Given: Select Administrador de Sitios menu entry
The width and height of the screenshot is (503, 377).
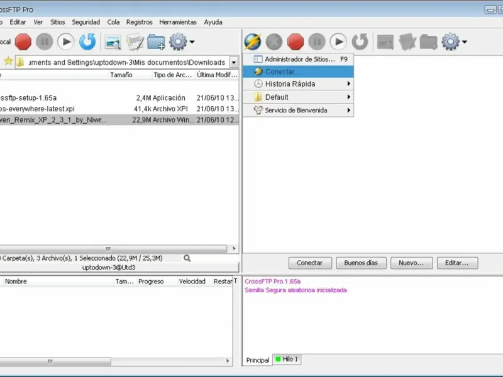Looking at the screenshot, I should (298, 59).
